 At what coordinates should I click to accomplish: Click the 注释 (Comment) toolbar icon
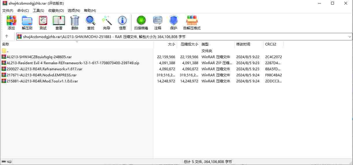click(x=158, y=20)
